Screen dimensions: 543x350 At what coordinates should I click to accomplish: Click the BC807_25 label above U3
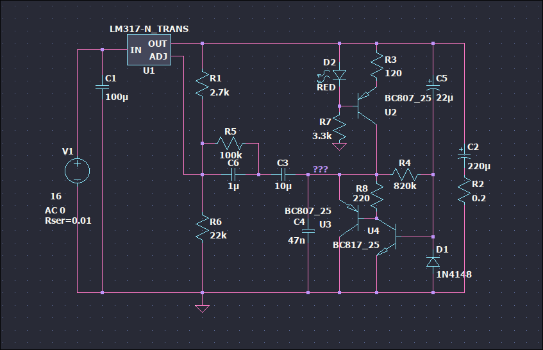tap(308, 211)
